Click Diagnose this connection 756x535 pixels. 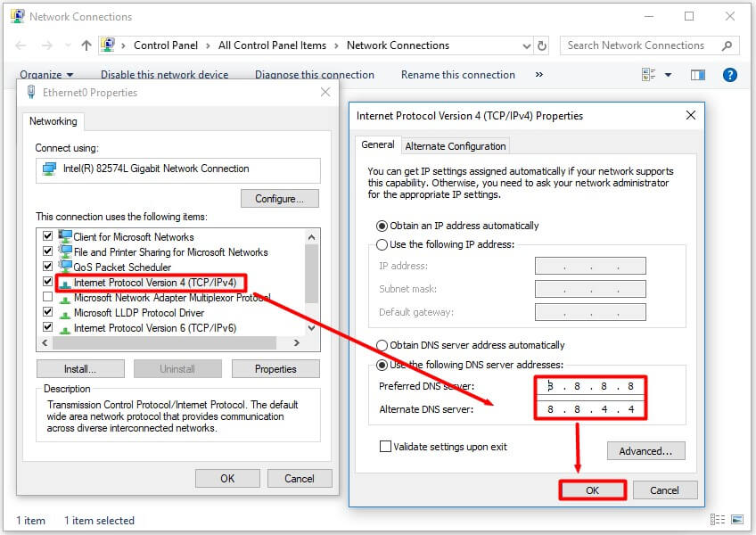point(315,75)
